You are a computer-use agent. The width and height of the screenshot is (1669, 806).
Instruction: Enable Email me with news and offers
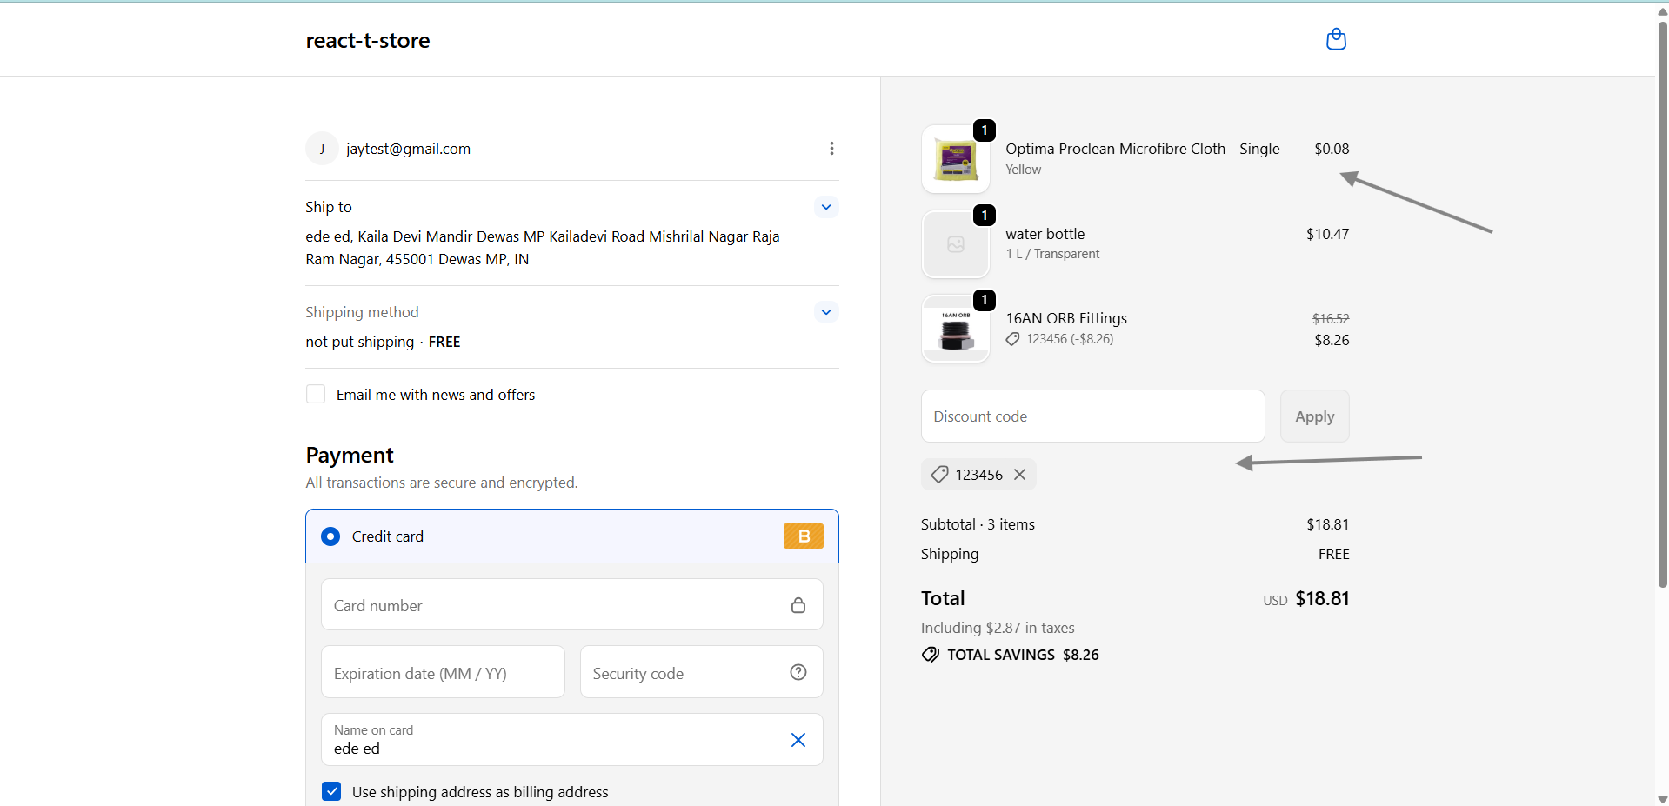(316, 395)
